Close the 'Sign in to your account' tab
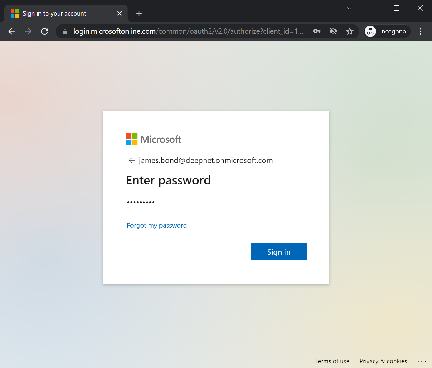 click(x=120, y=14)
